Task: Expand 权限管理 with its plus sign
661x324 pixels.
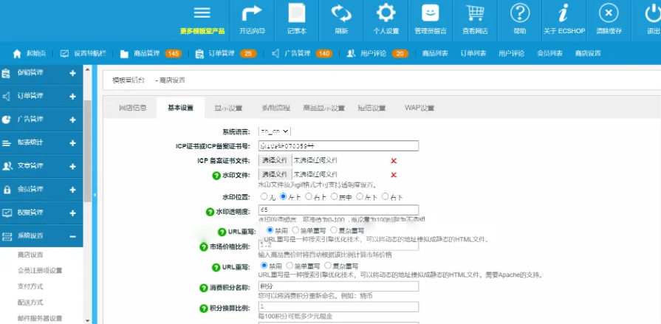Action: coord(72,213)
